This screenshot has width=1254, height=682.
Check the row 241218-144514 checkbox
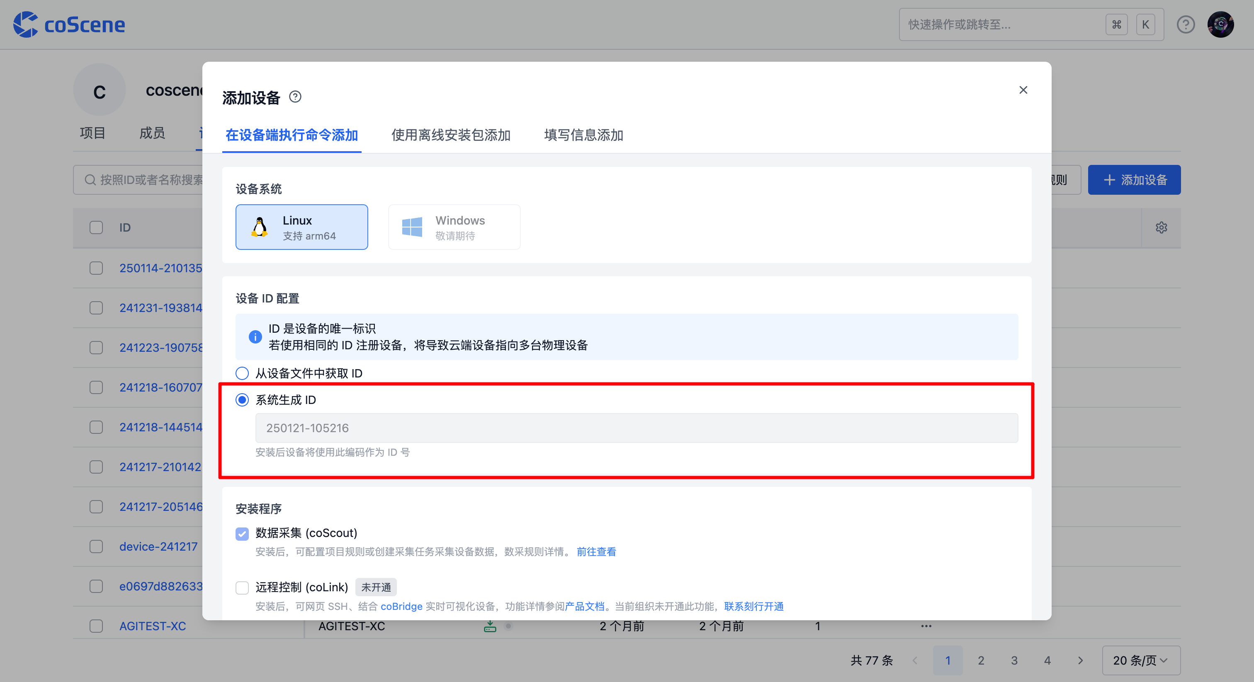click(96, 427)
